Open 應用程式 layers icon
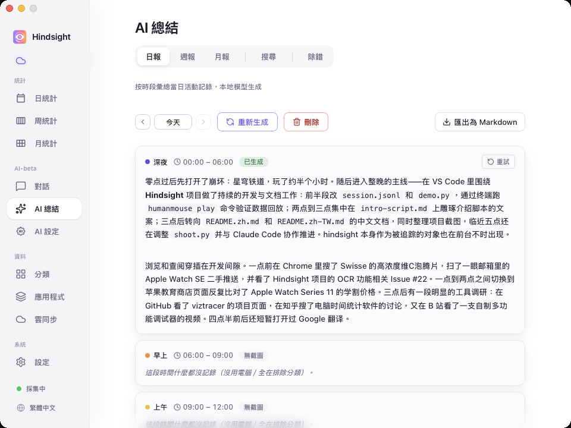571x428 pixels. click(x=21, y=297)
